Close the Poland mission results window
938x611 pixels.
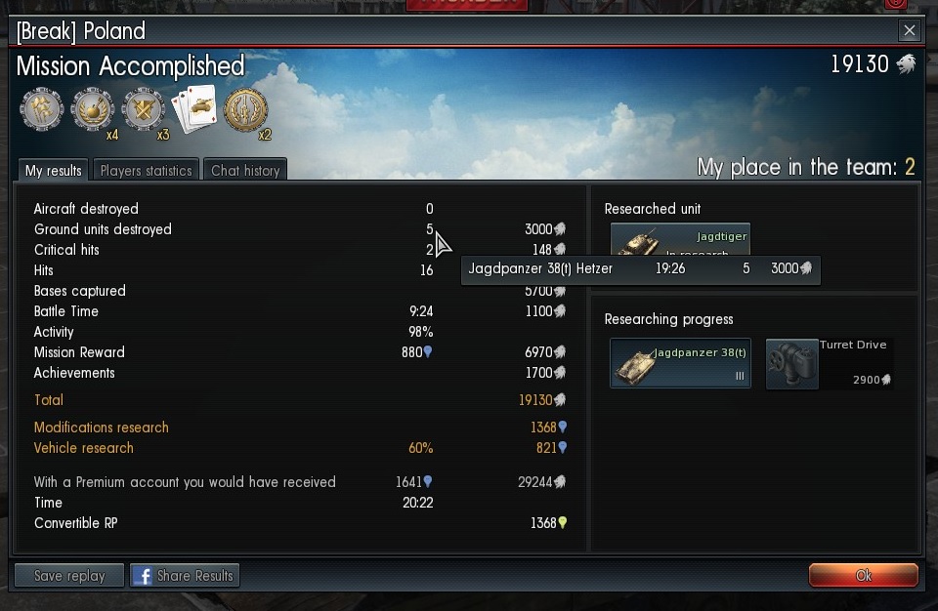pyautogui.click(x=910, y=30)
